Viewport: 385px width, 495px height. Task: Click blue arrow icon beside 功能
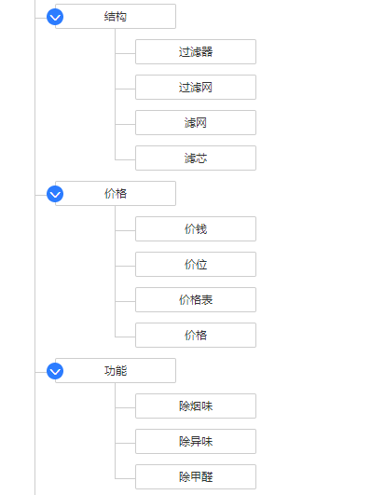point(55,371)
